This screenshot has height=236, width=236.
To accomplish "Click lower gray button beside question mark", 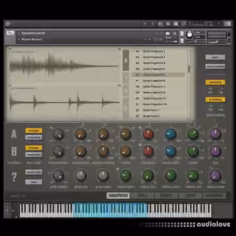I will pos(34,182).
